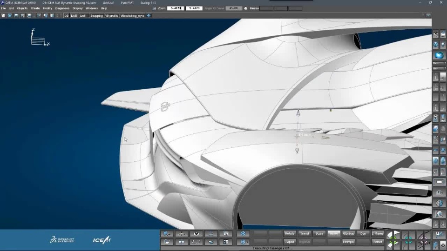Image resolution: width=447 pixels, height=251 pixels.
Task: Click the Open file toolbar icon
Action: click(x=10, y=16)
